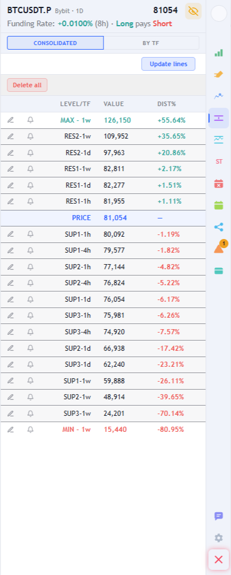Set alert bell for RES1-1w
The image size is (231, 575).
pos(30,169)
